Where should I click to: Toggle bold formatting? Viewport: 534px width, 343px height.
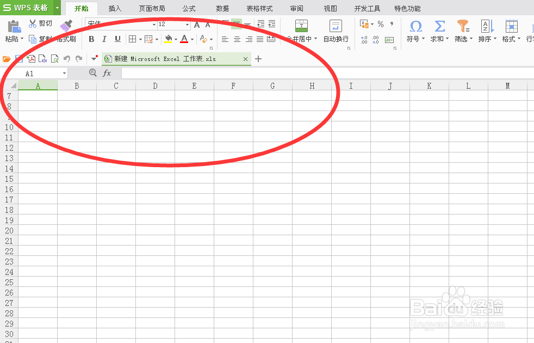click(x=91, y=39)
